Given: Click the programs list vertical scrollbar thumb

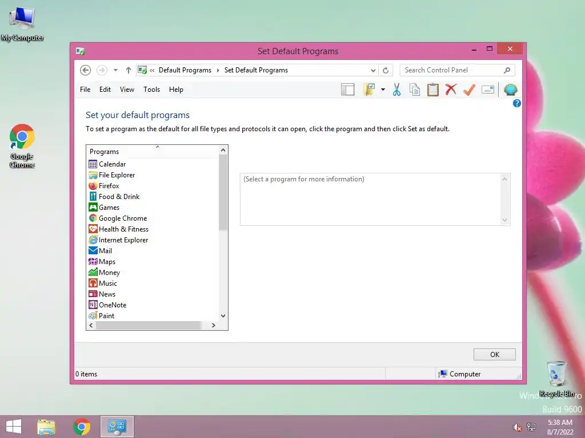Looking at the screenshot, I should [223, 193].
